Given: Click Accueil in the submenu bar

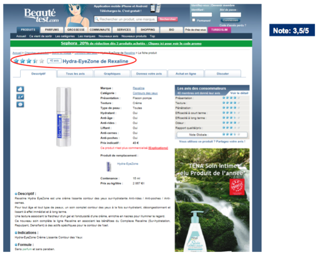Looking at the screenshot, I should pos(21,36).
